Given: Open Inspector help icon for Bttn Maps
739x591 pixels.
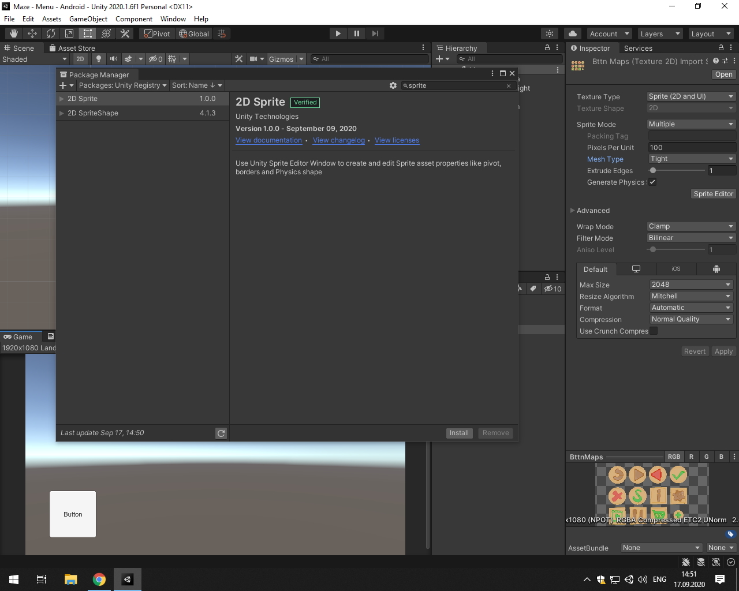Looking at the screenshot, I should tap(715, 61).
